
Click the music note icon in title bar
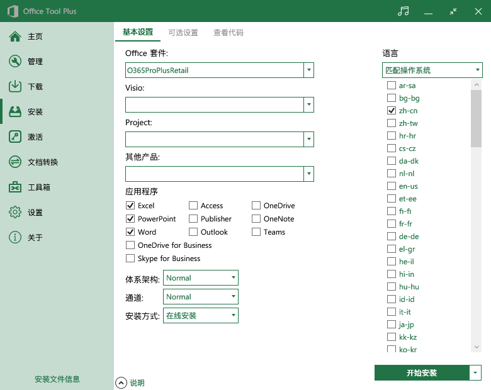click(x=404, y=11)
